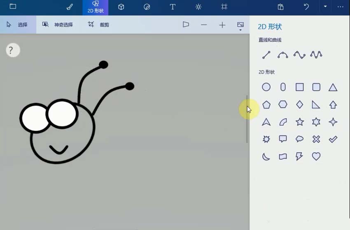Toggle 3D view flag icon
Screen dimensions: 350x230
[x=186, y=25]
